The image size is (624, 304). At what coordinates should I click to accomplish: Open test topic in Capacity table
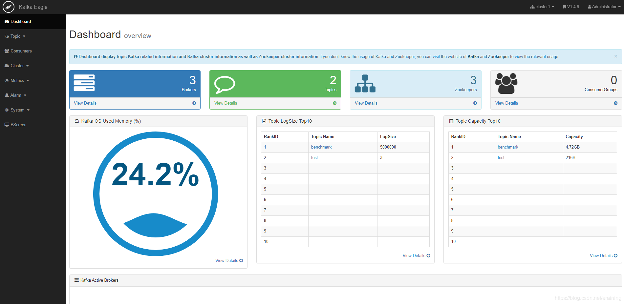click(x=501, y=158)
